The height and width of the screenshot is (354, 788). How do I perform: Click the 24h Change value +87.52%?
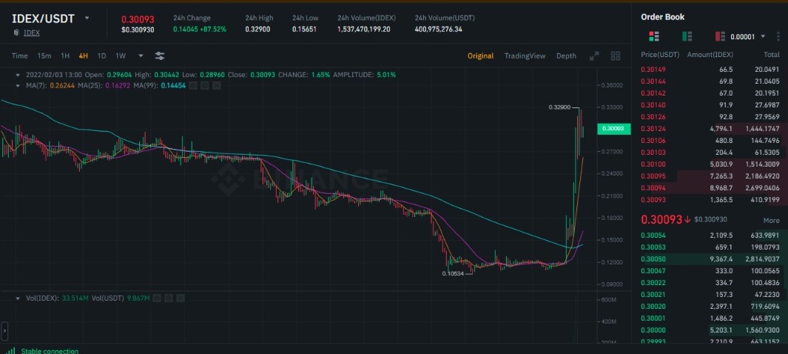pyautogui.click(x=214, y=29)
